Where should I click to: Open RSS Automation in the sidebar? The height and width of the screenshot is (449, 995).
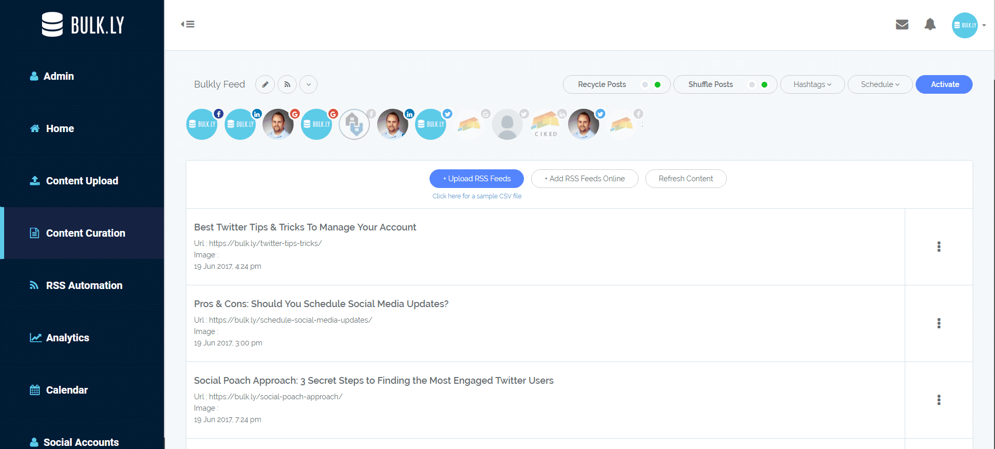[x=82, y=285]
